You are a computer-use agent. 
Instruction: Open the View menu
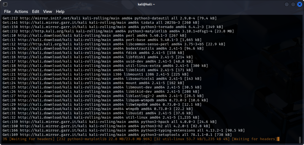pyautogui.click(x=47, y=12)
